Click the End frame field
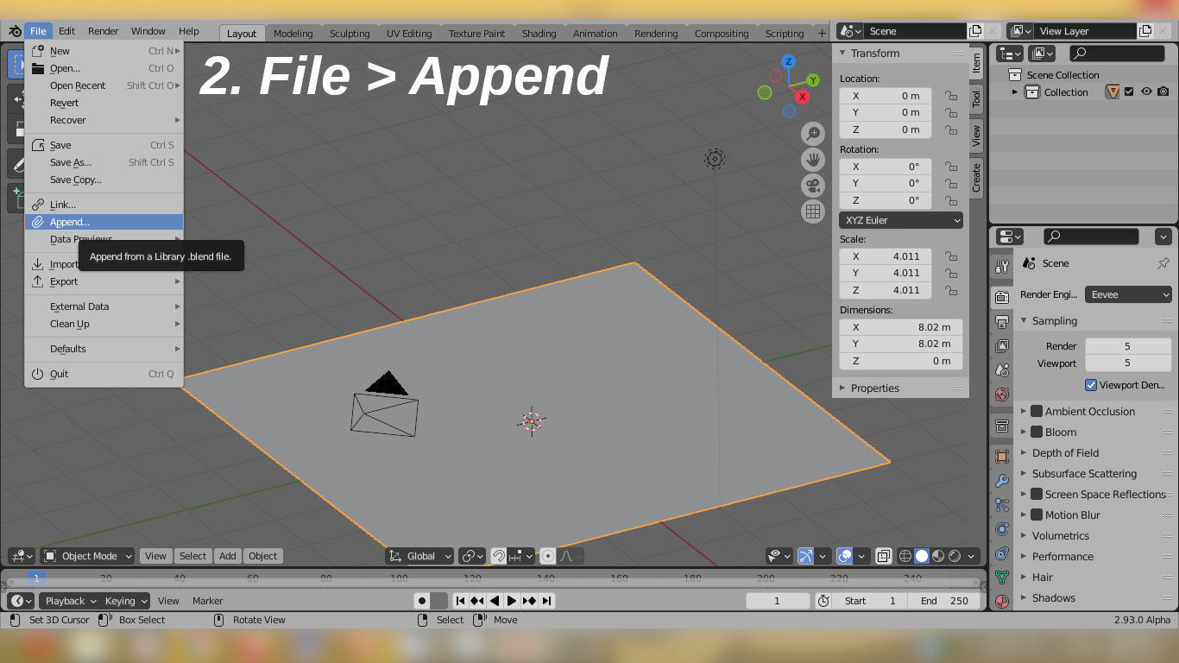 click(944, 601)
